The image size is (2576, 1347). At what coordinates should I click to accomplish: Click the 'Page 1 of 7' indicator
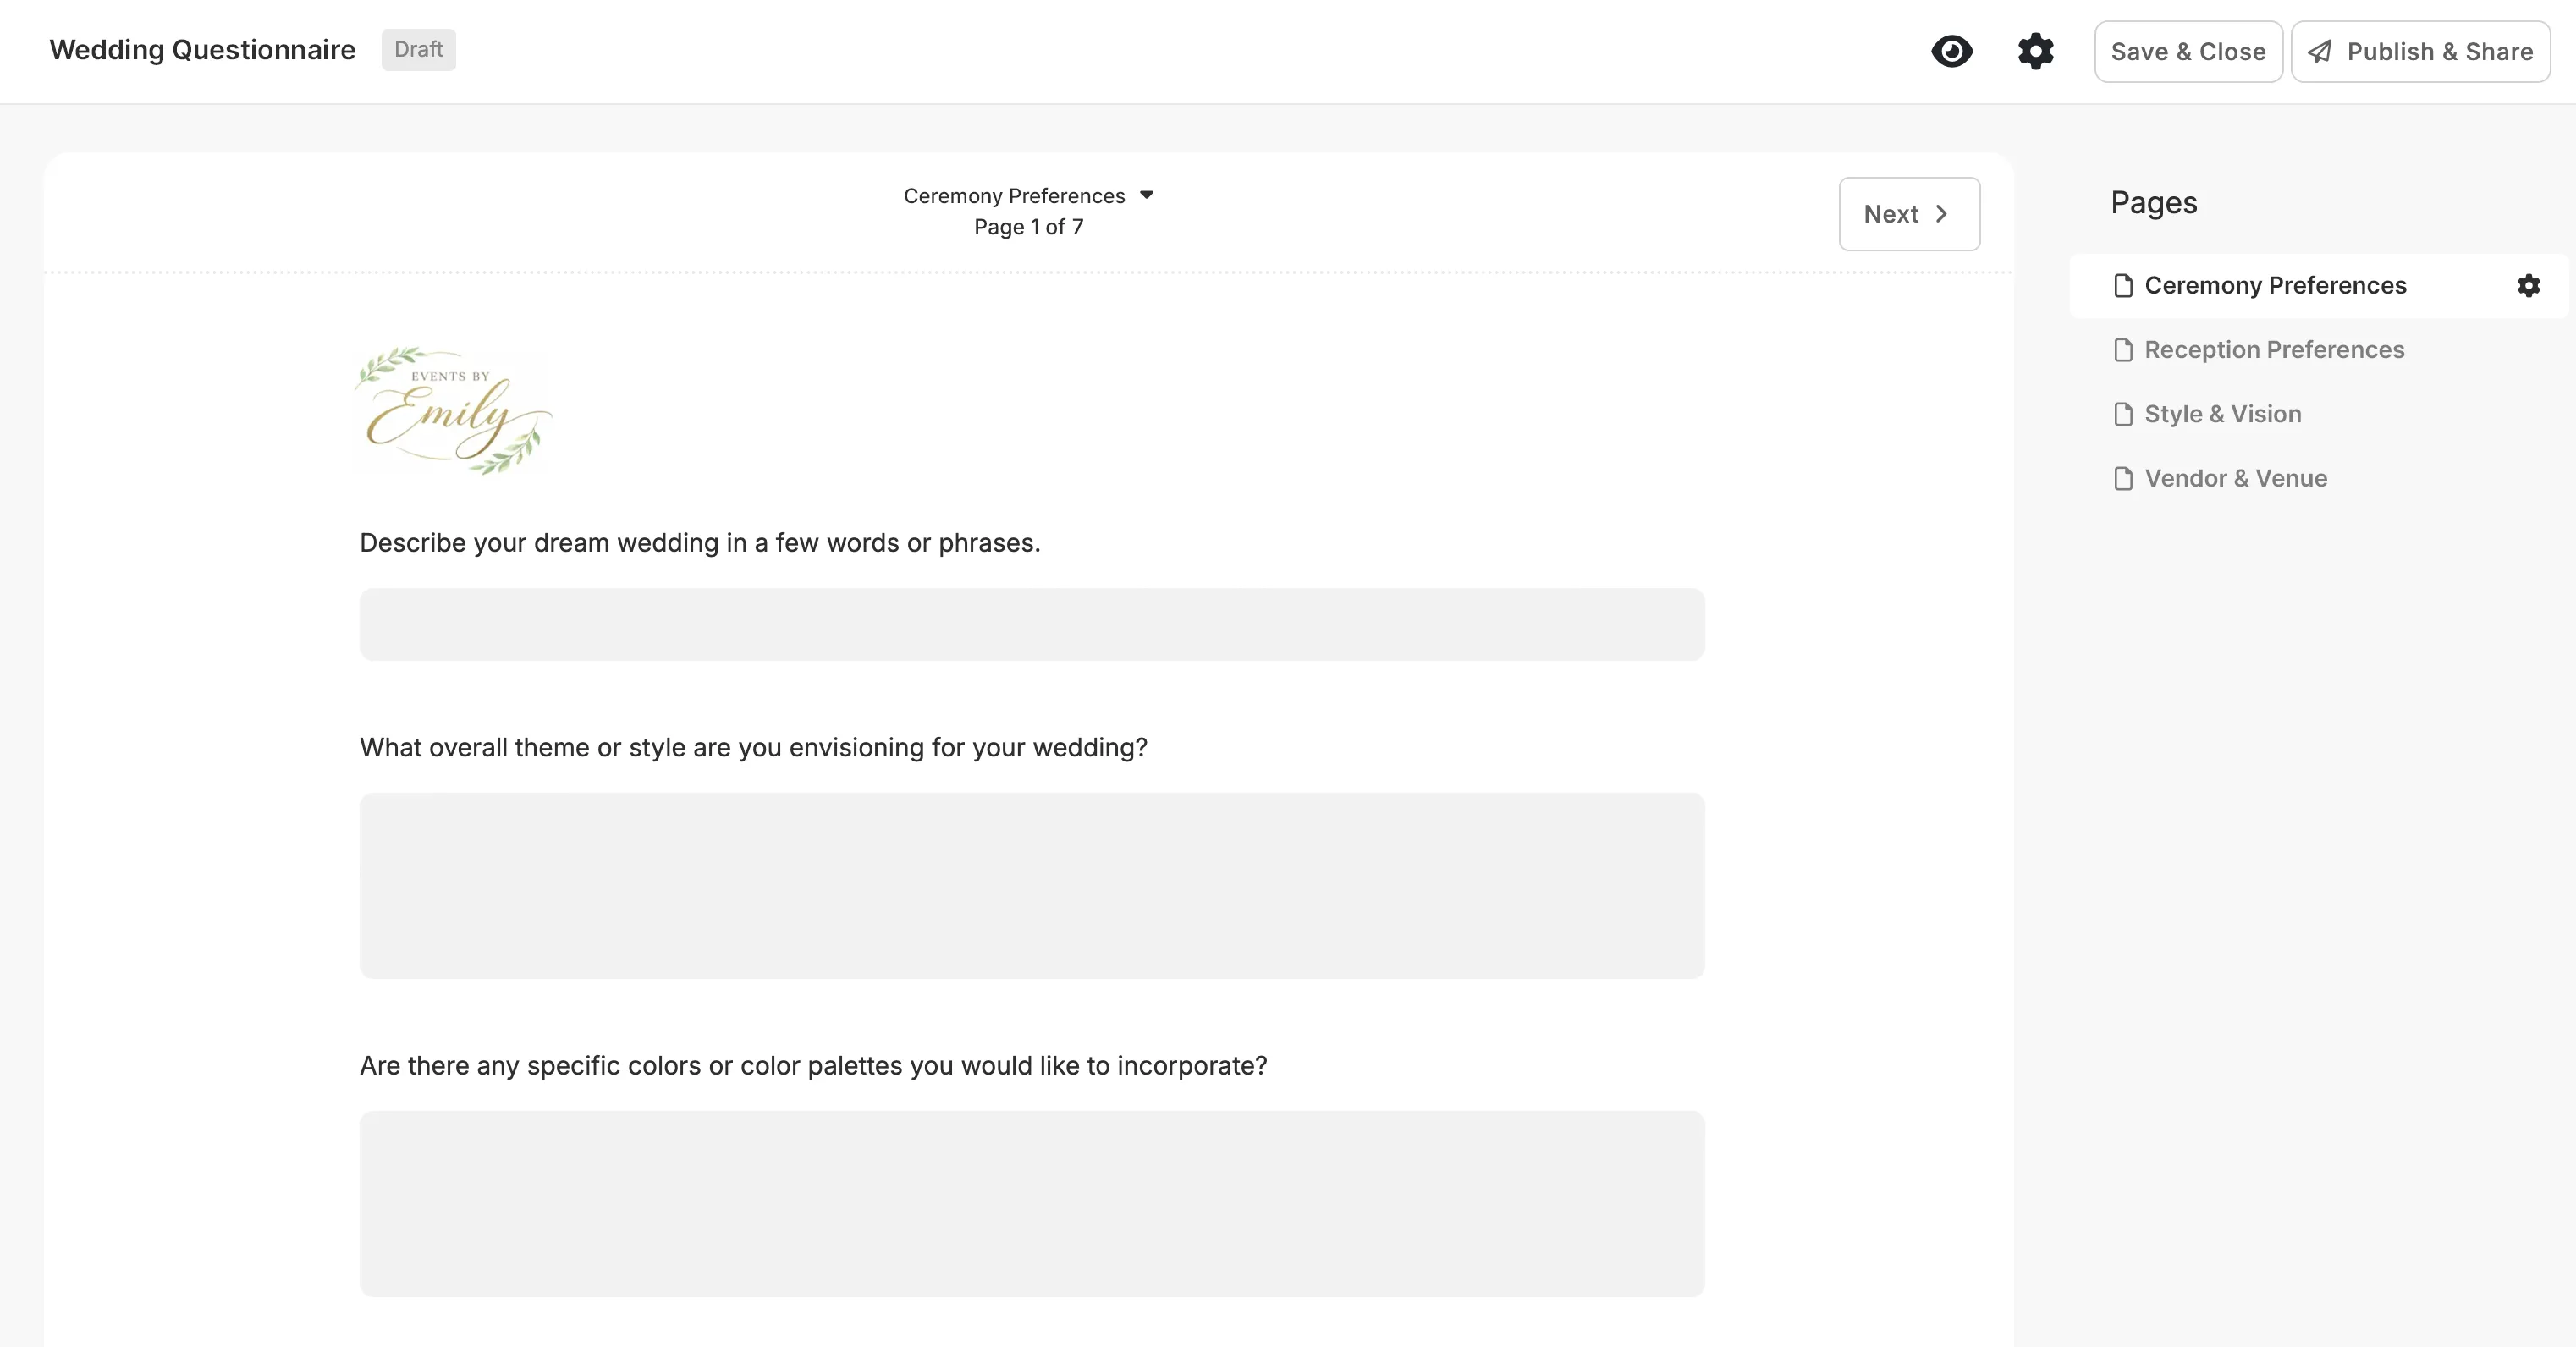click(1028, 227)
